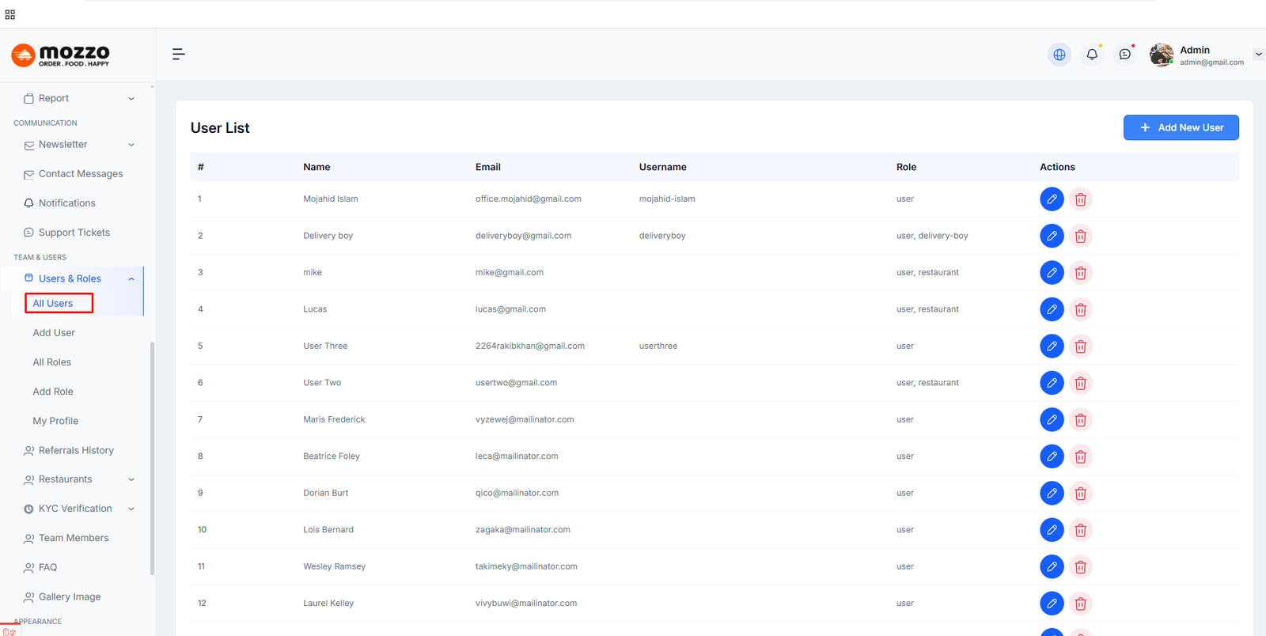1266x636 pixels.
Task: Delete user Maris Frederick via trash icon
Action: (1080, 419)
